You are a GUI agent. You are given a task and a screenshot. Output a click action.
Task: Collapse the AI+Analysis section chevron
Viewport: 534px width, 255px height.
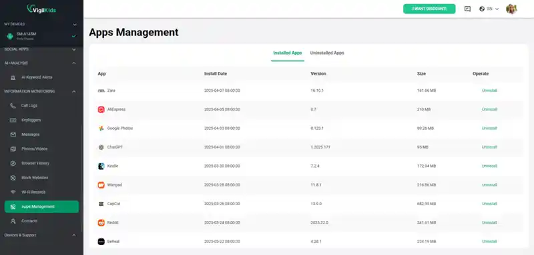74,63
